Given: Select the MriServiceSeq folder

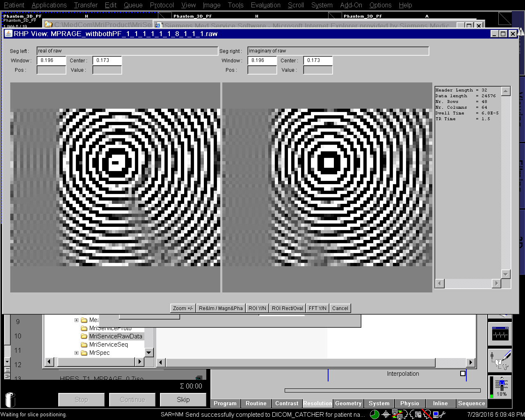Looking at the screenshot, I should [108, 345].
